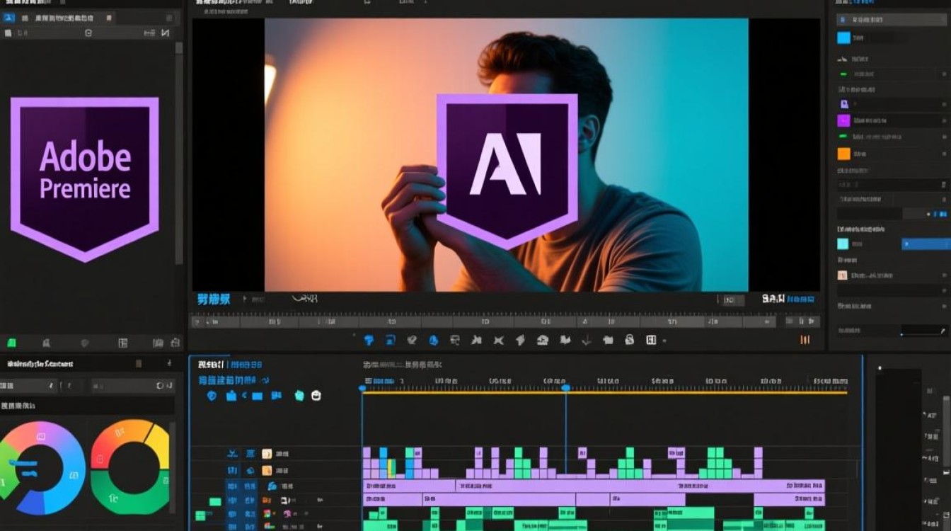Click the green icon in the project panel footer
This screenshot has width=951, height=531.
click(11, 343)
